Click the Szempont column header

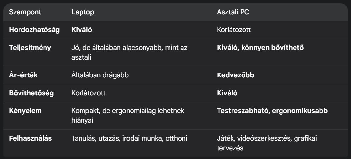pos(25,12)
